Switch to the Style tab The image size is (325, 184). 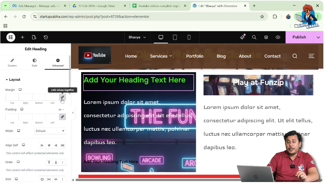(34, 63)
